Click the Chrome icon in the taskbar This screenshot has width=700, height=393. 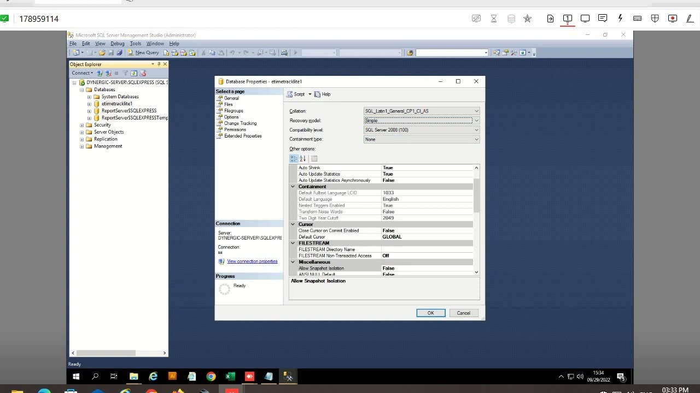[211, 377]
